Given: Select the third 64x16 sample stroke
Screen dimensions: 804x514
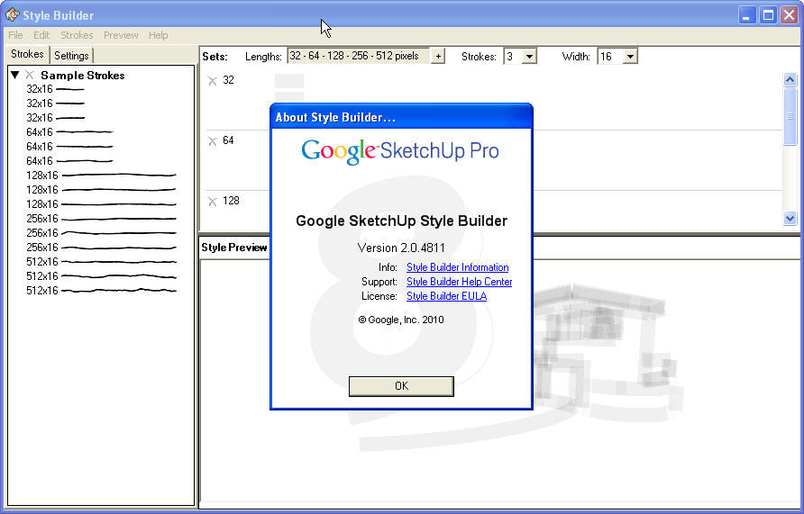Looking at the screenshot, I should [x=69, y=161].
